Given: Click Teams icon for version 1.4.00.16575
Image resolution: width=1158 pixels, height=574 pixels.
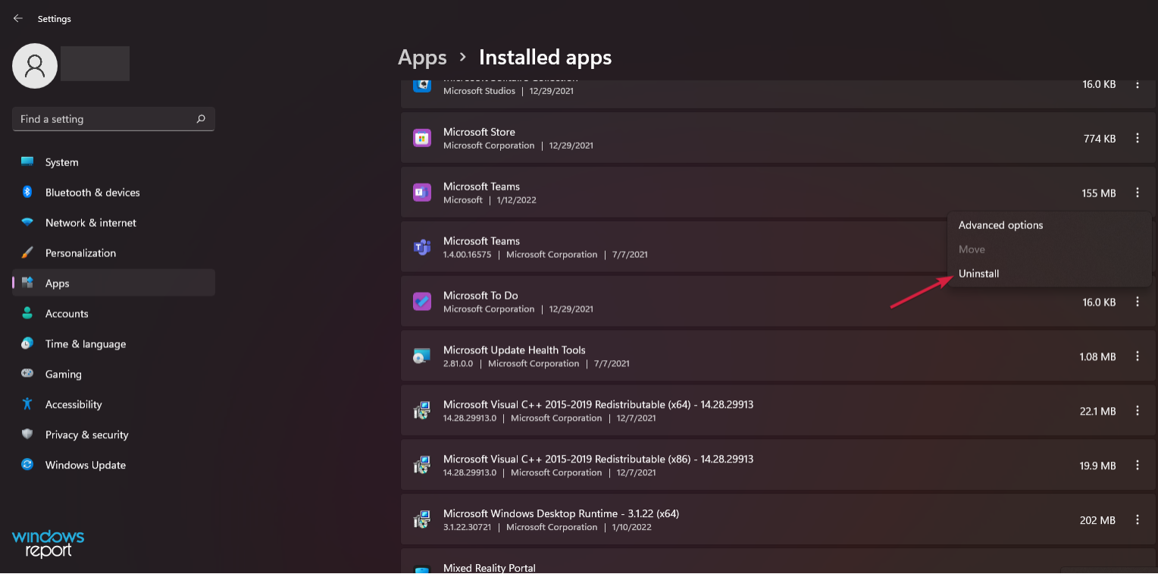Looking at the screenshot, I should (x=422, y=247).
